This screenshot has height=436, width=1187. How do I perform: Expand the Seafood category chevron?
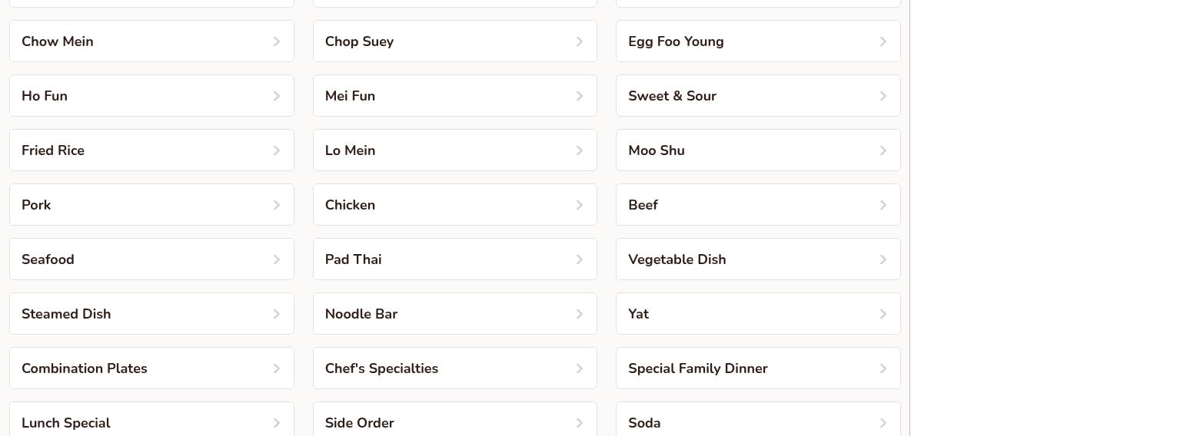[276, 259]
